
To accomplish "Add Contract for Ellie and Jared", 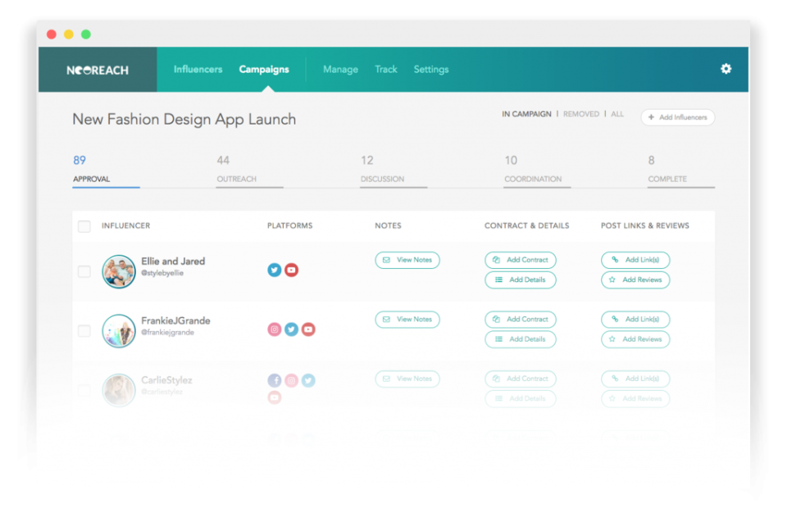I will [x=521, y=260].
